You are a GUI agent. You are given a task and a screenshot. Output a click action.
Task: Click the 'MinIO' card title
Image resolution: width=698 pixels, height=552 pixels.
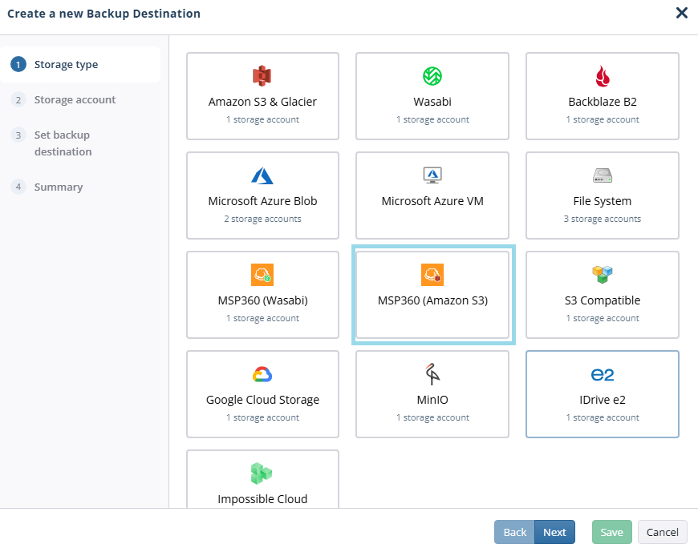click(432, 400)
